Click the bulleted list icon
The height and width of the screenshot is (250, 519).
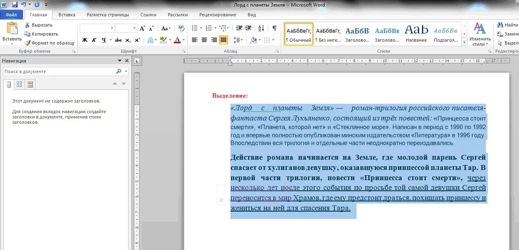click(195, 28)
